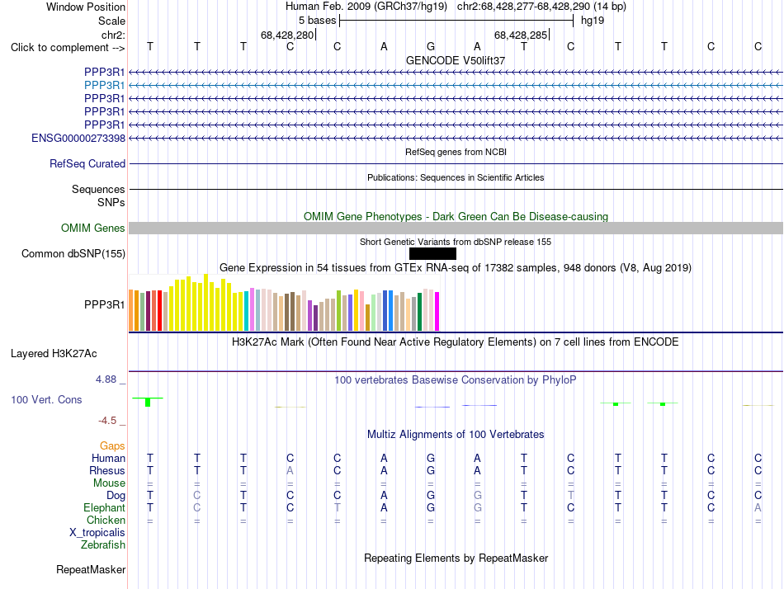The width and height of the screenshot is (784, 589).
Task: Click the Elephant alignment row label
Action: pyautogui.click(x=104, y=508)
